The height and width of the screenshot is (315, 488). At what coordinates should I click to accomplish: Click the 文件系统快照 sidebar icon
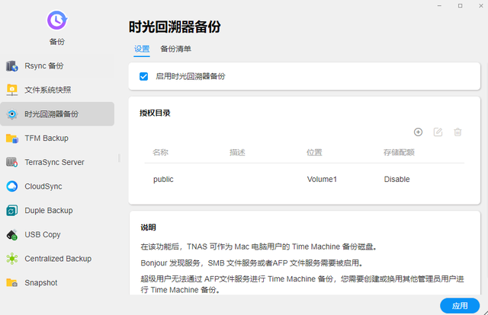[x=12, y=90]
